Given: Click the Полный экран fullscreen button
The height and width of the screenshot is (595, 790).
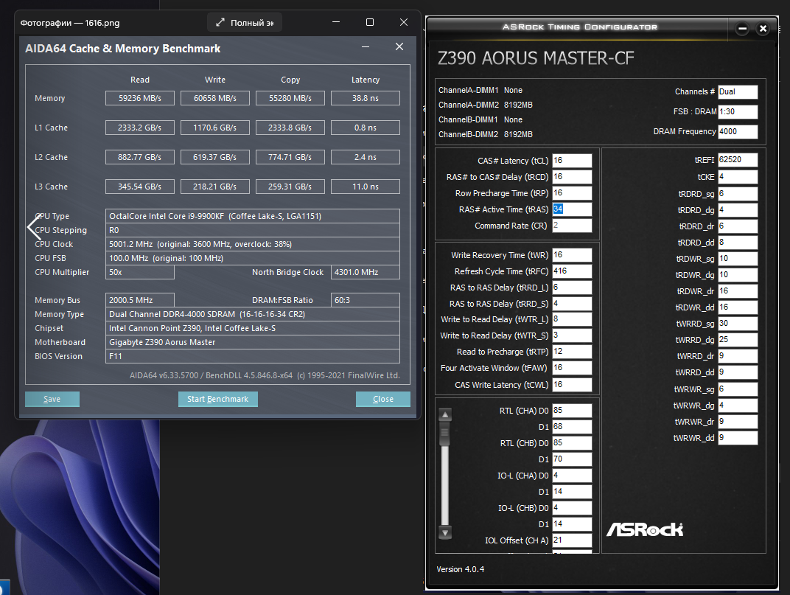Looking at the screenshot, I should coord(245,23).
